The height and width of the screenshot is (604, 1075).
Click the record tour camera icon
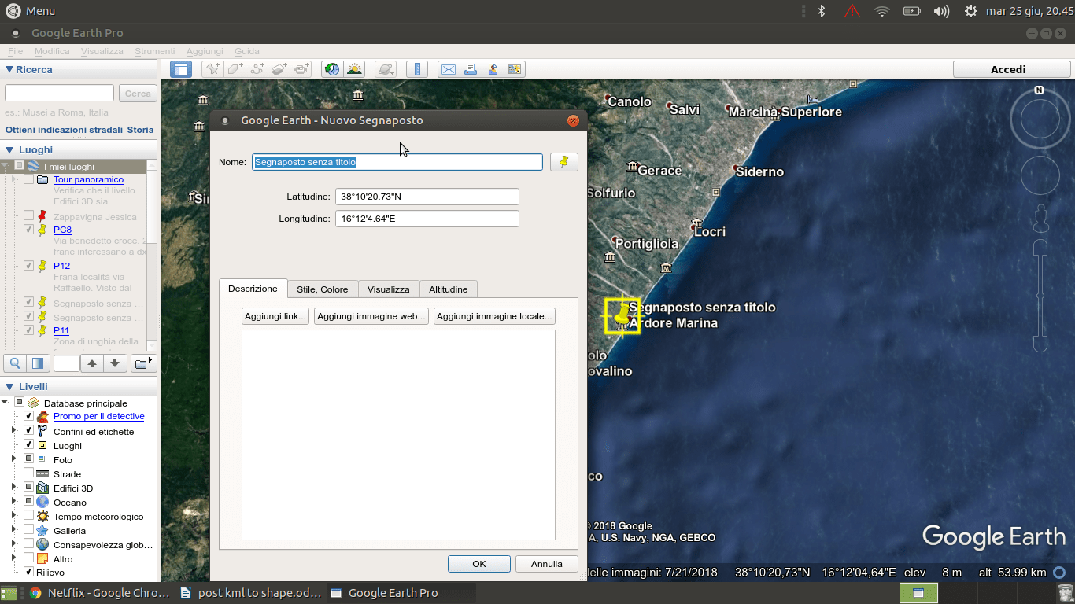click(x=302, y=69)
